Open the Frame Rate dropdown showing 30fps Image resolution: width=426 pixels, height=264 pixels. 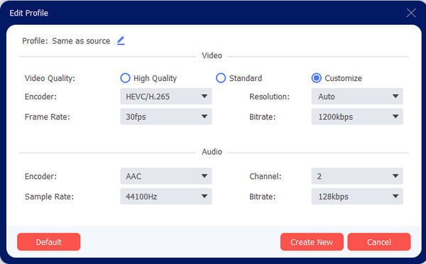166,117
